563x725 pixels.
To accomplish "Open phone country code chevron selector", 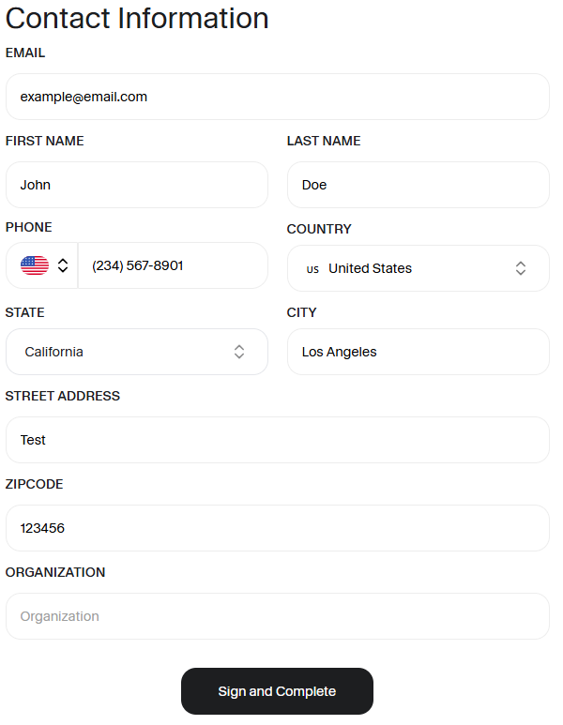I will (63, 265).
